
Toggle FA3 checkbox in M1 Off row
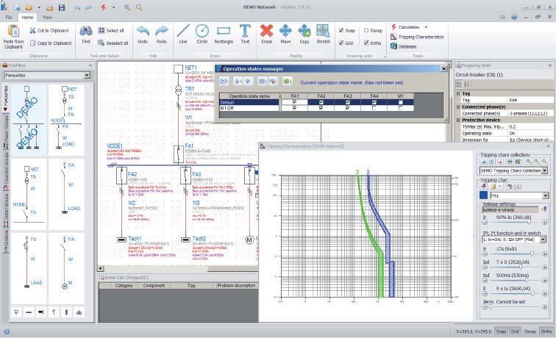(x=347, y=108)
